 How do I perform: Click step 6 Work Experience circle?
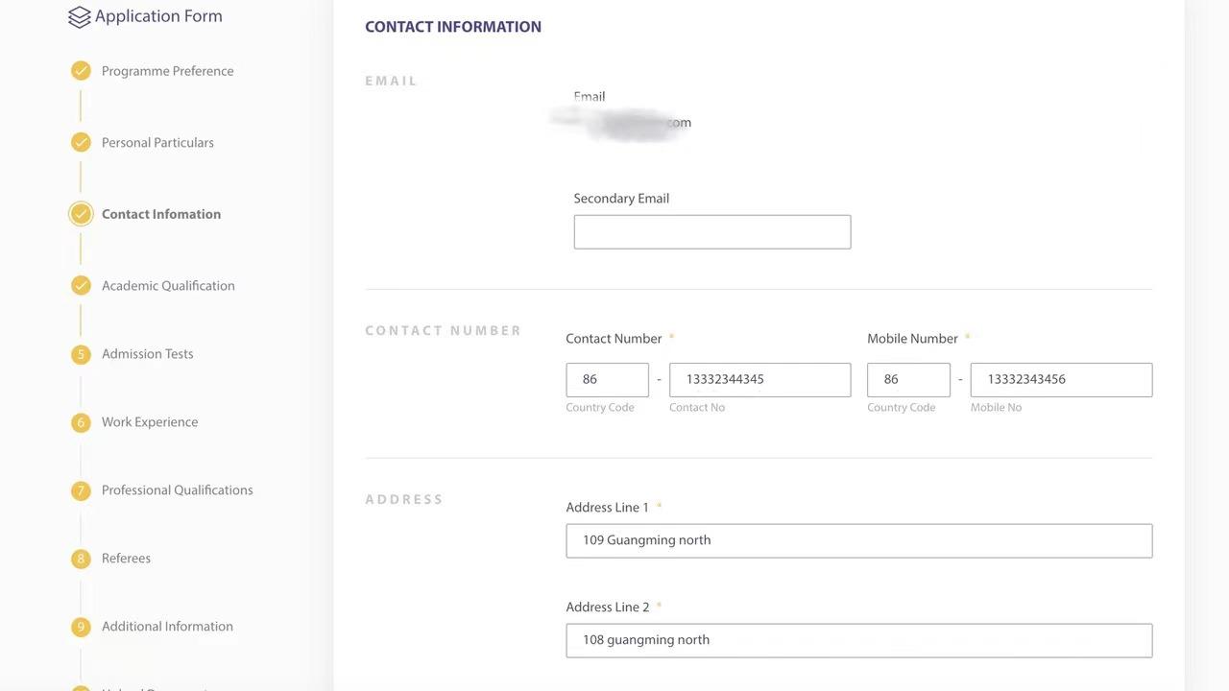(x=81, y=422)
